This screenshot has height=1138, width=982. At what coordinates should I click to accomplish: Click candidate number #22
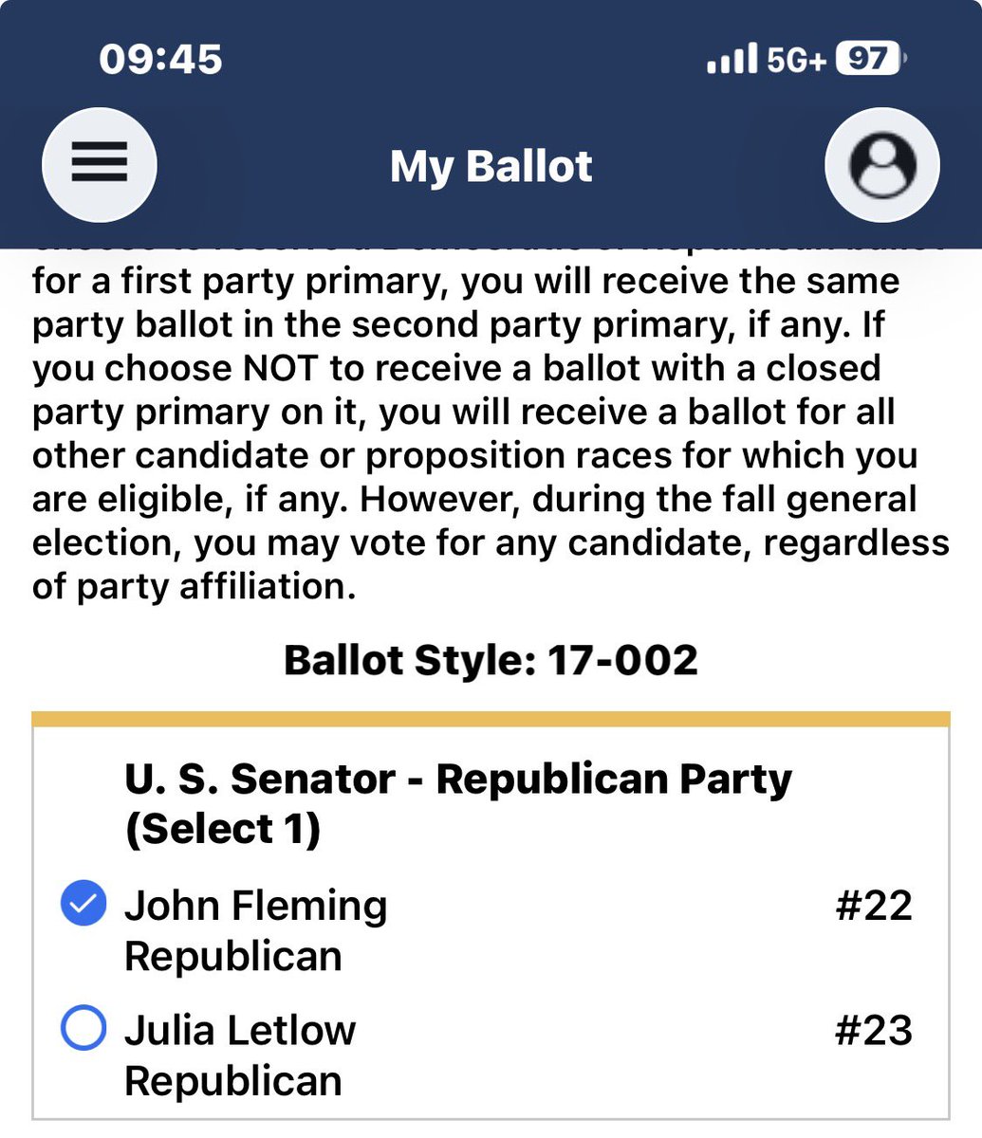[874, 906]
